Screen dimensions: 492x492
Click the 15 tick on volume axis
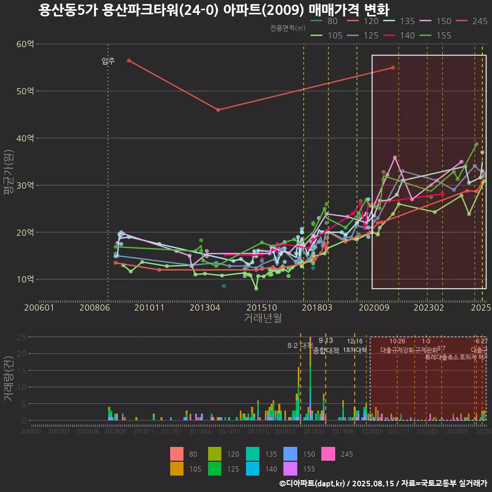coord(22,370)
